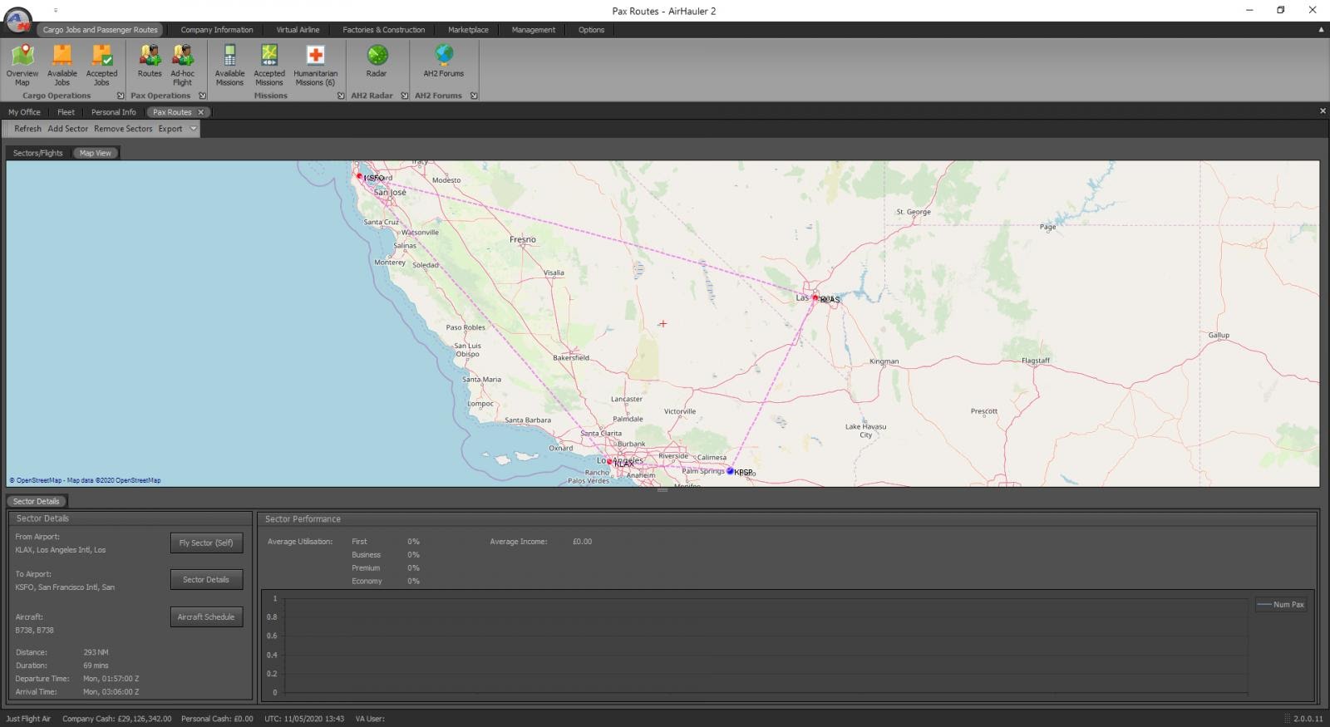Open the dropdown arrow beside Export

coord(193,129)
